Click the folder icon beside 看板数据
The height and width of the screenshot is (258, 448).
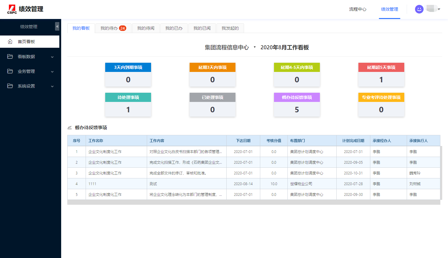(10, 57)
